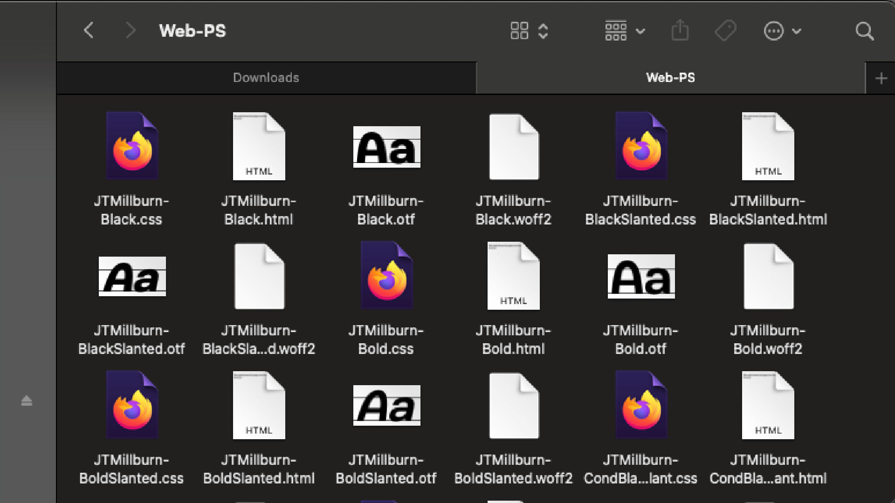Select the Web-PS tab
895x503 pixels.
pos(670,78)
